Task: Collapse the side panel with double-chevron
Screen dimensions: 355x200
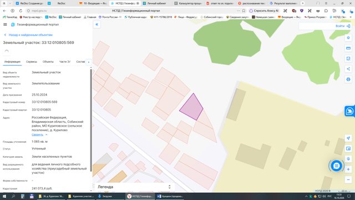Action: (x=97, y=24)
